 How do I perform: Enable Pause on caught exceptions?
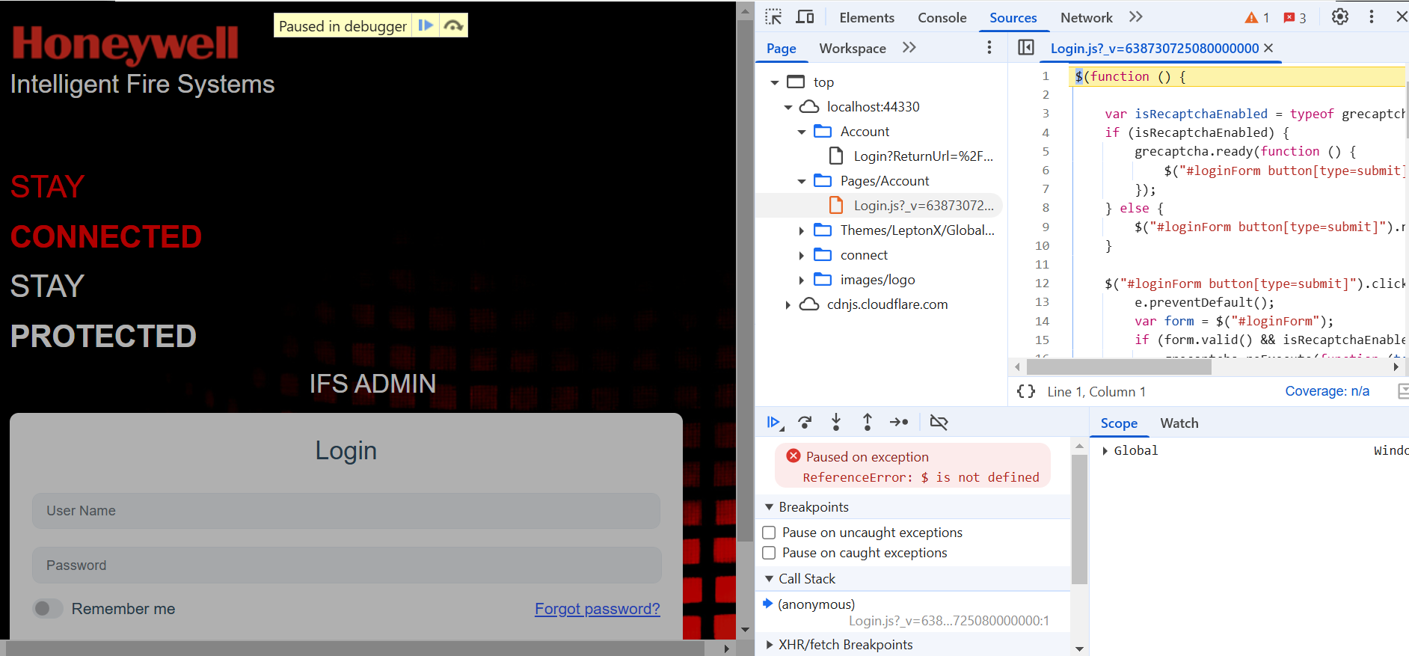pos(769,553)
